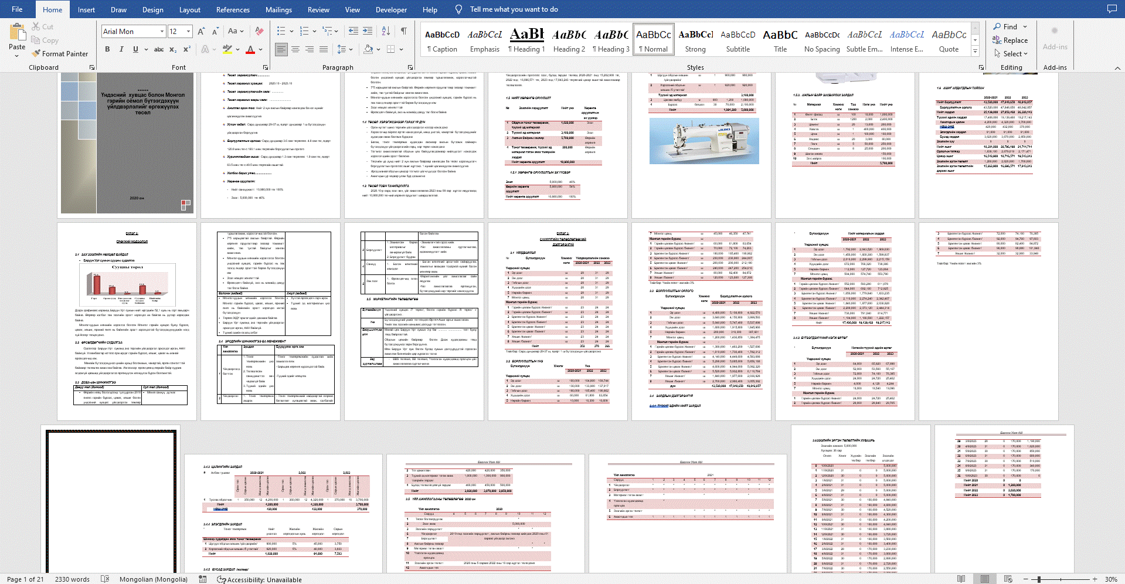Open the File tab
Screen dimensions: 1125x584
(x=17, y=9)
